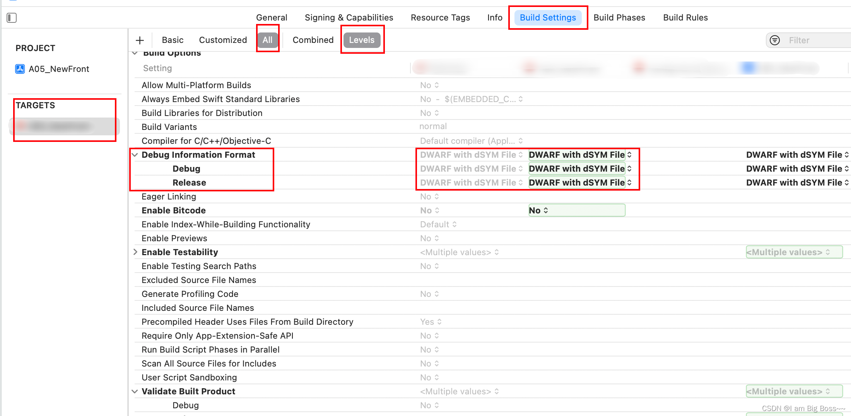Select the A05_NewFront project icon
The image size is (851, 416).
coord(20,69)
